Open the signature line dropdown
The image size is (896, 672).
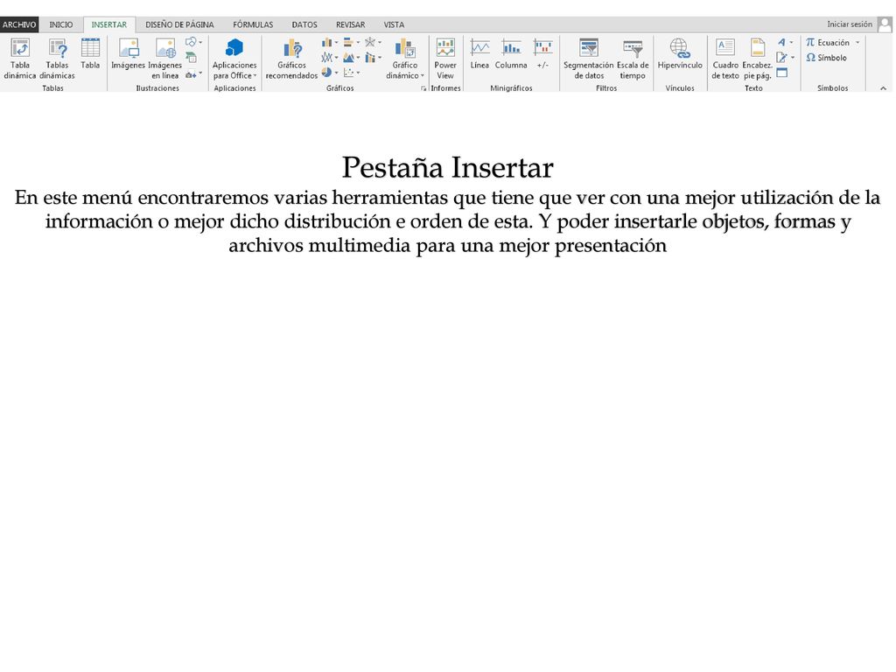[785, 57]
